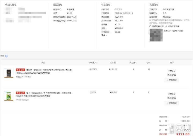Click 立即购买 for the Panasonic batteries
This screenshot has width=193, height=136.
[172, 103]
